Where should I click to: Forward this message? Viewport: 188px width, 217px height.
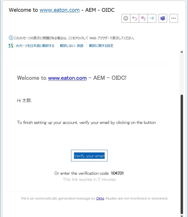pyautogui.click(x=152, y=18)
